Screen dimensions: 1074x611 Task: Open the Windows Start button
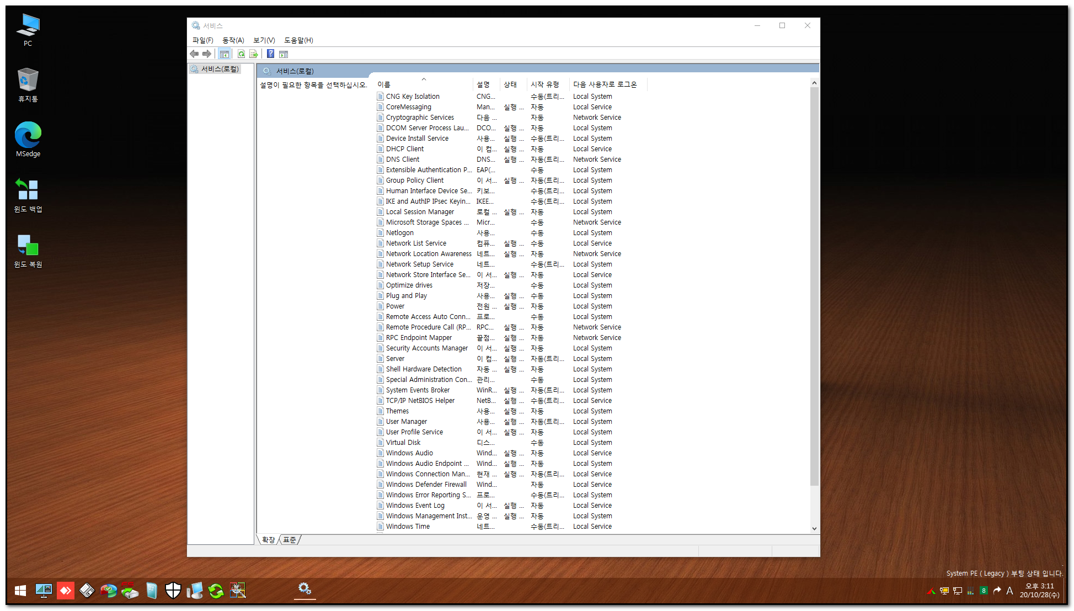tap(20, 591)
